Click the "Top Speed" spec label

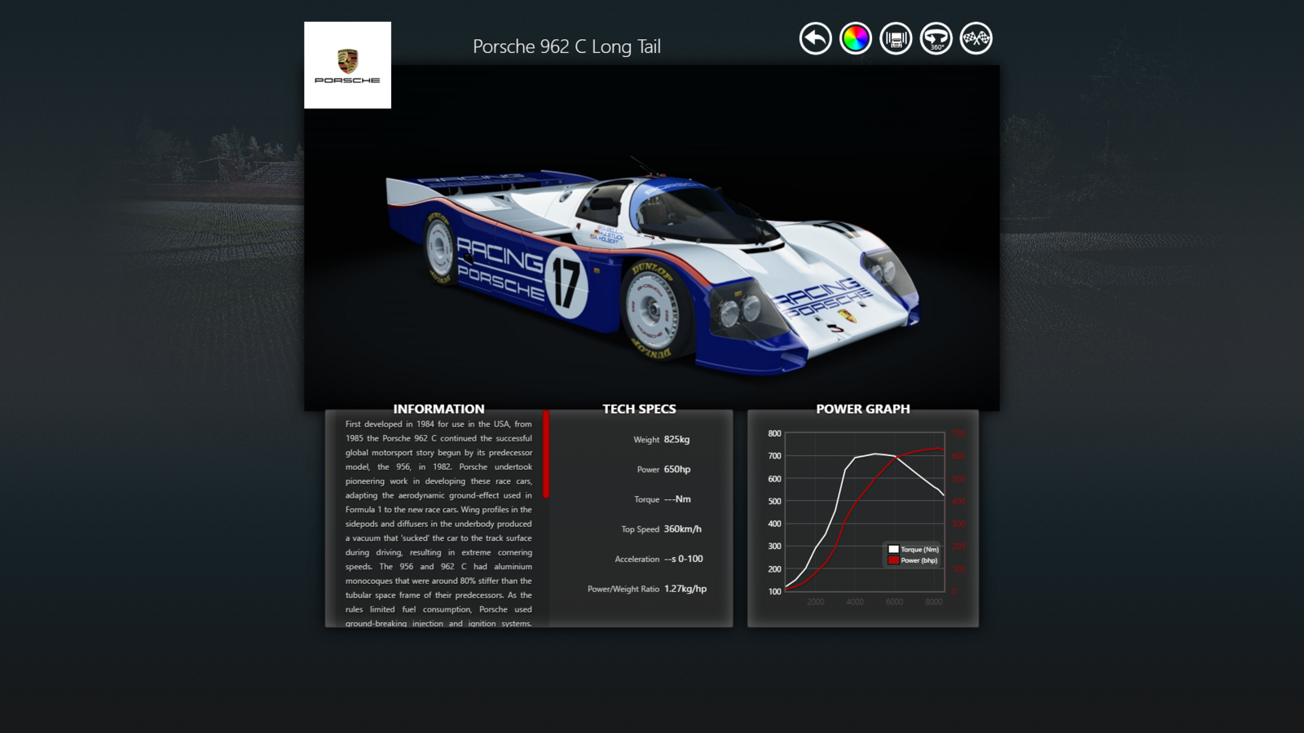(640, 529)
